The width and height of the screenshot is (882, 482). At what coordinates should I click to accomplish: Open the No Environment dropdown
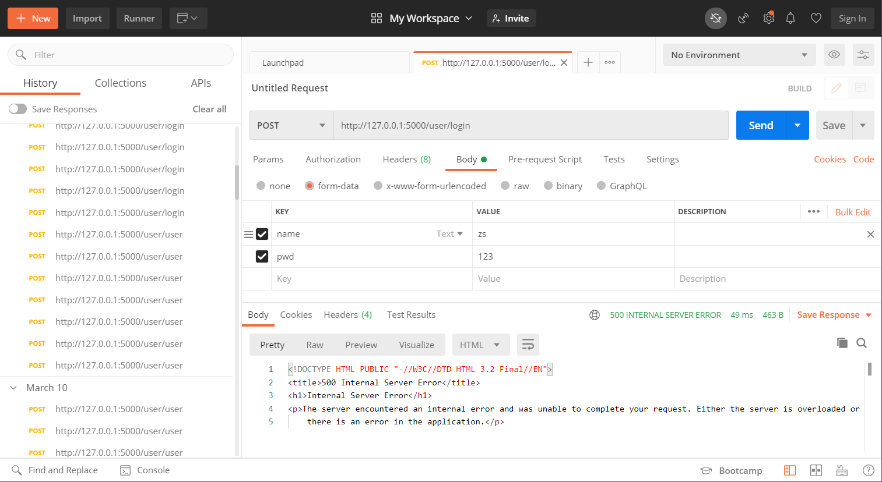coord(739,55)
